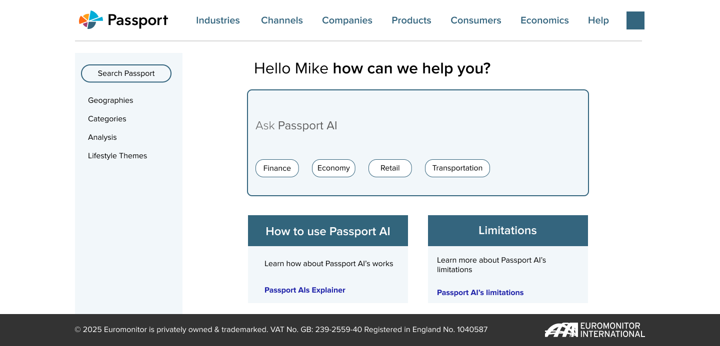Open the Passport AI's limitations link
This screenshot has height=346, width=720.
click(x=480, y=293)
